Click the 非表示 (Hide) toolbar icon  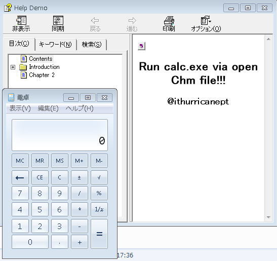click(21, 23)
